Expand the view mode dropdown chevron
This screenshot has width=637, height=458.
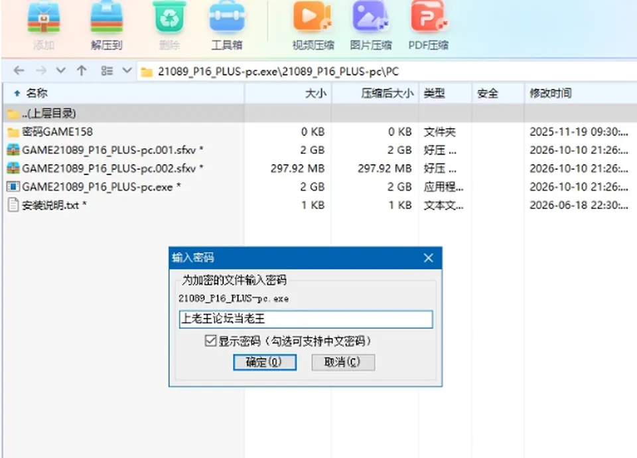click(127, 71)
